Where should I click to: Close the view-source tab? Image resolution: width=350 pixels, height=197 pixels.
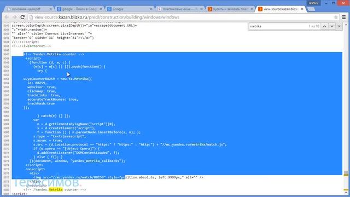[302, 9]
